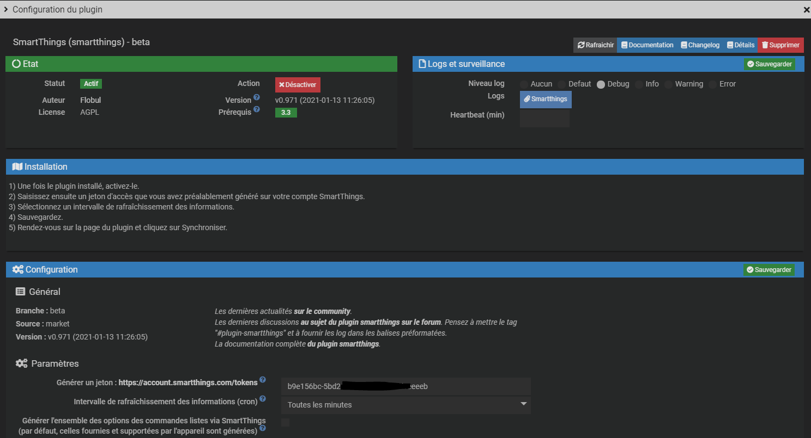Click the AGPL license text
Image resolution: width=811 pixels, height=438 pixels.
[90, 112]
